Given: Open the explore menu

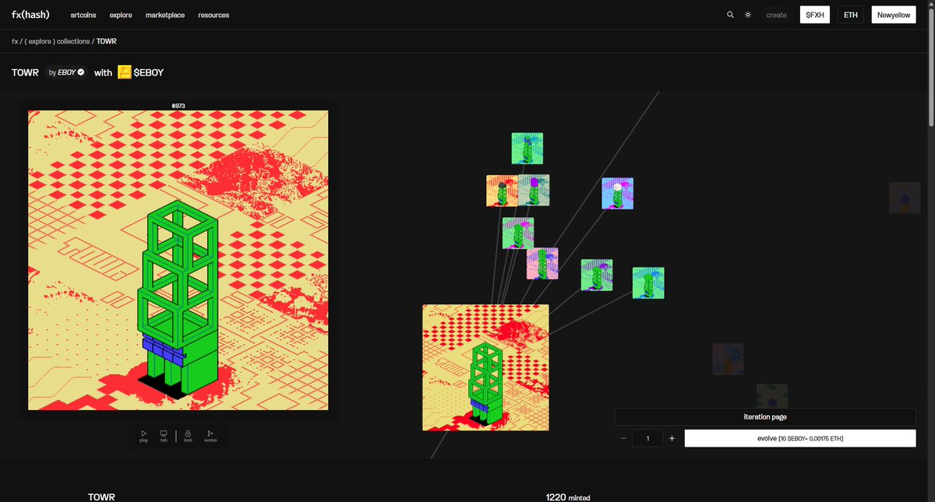Looking at the screenshot, I should point(121,15).
